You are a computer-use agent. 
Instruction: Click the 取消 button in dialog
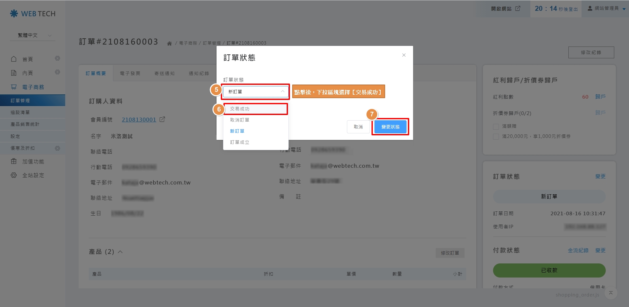point(358,127)
